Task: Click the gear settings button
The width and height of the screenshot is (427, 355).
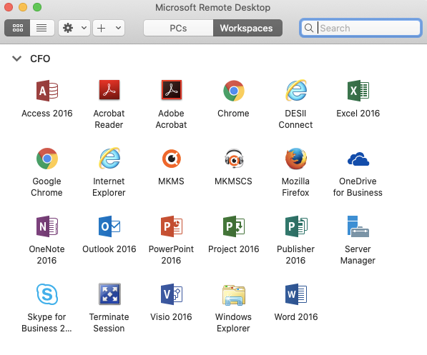Action: (x=68, y=28)
